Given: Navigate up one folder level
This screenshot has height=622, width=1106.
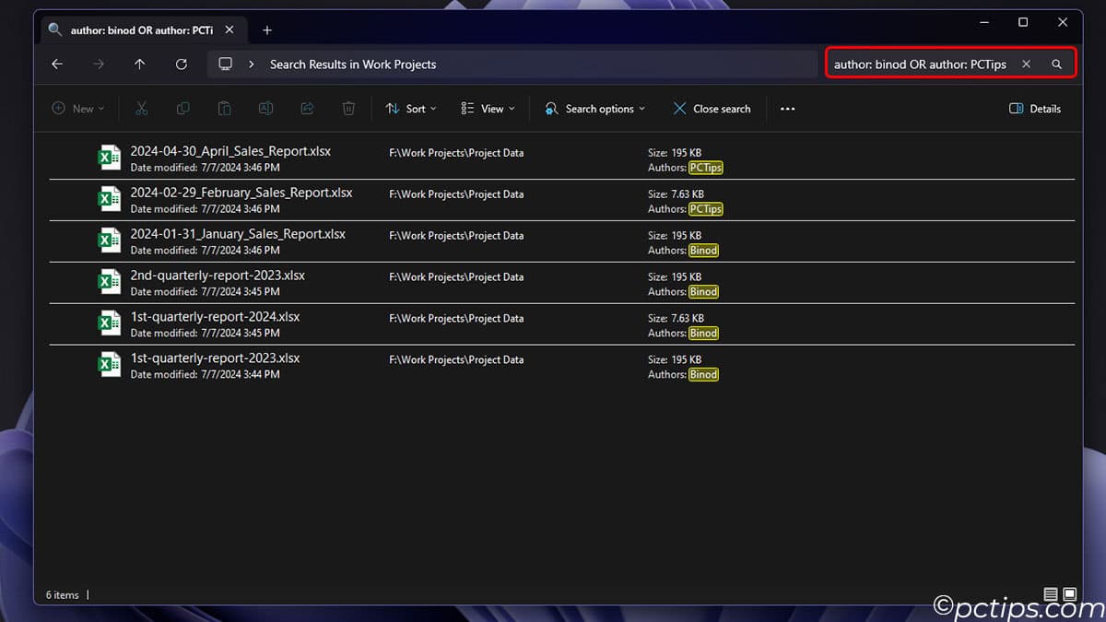Looking at the screenshot, I should (x=139, y=64).
